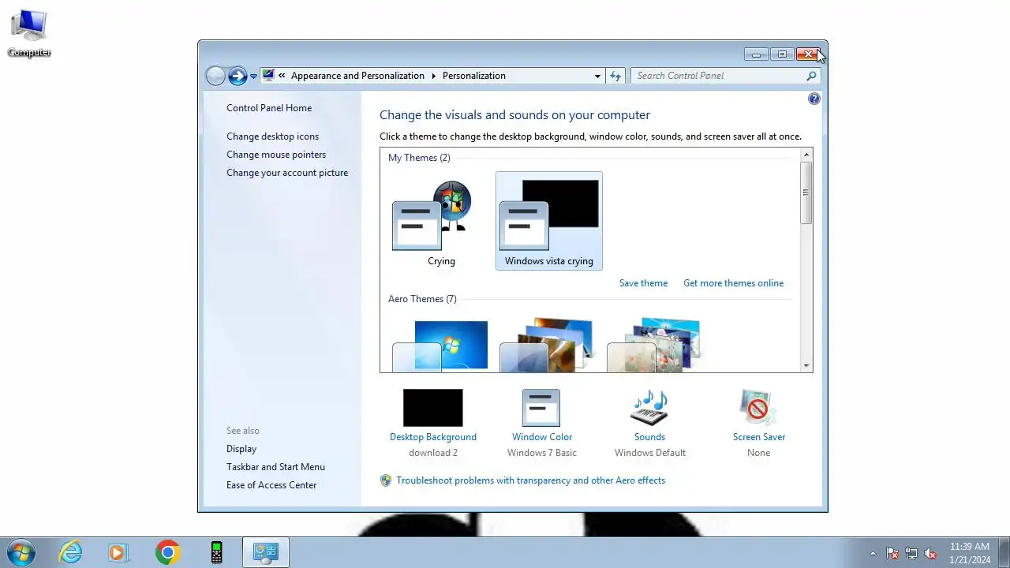The width and height of the screenshot is (1010, 568).
Task: Open the Sounds music notes icon
Action: 649,408
